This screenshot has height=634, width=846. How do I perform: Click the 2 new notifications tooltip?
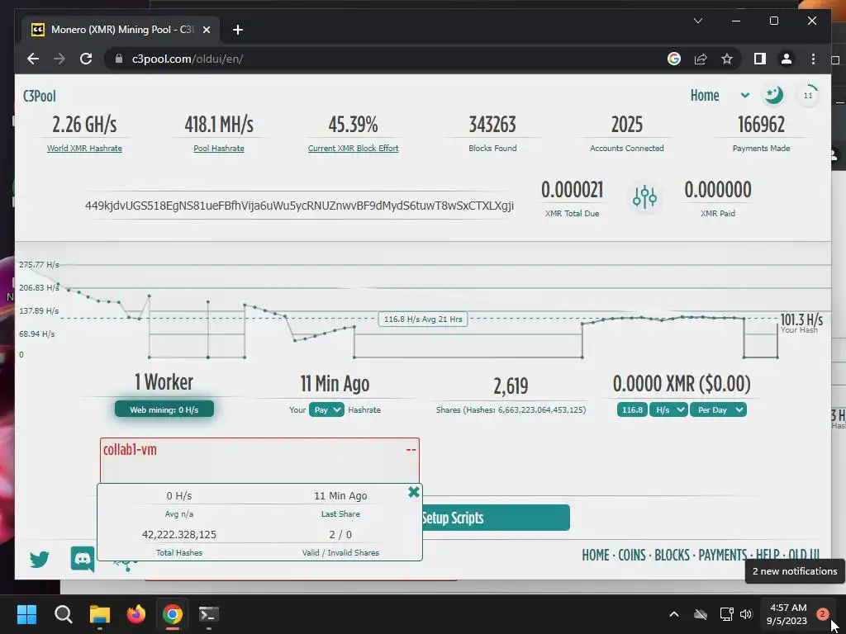point(795,571)
